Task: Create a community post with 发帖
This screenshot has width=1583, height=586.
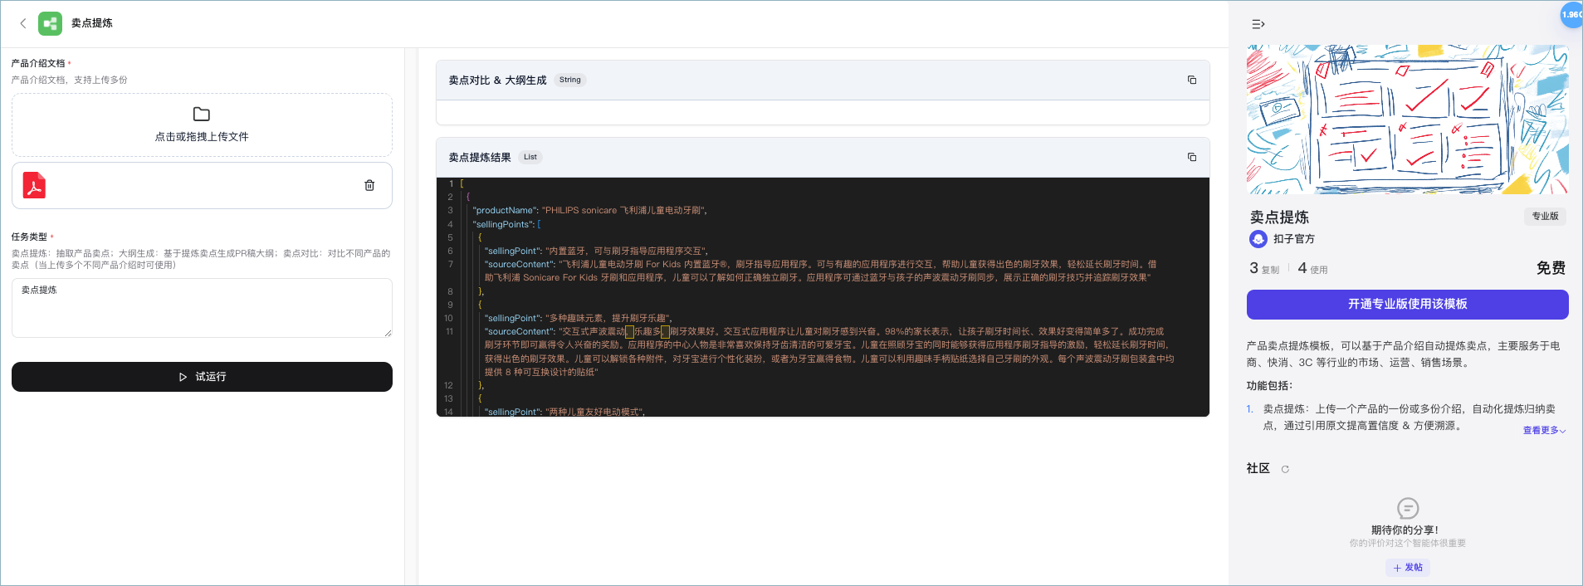Action: coord(1408,568)
